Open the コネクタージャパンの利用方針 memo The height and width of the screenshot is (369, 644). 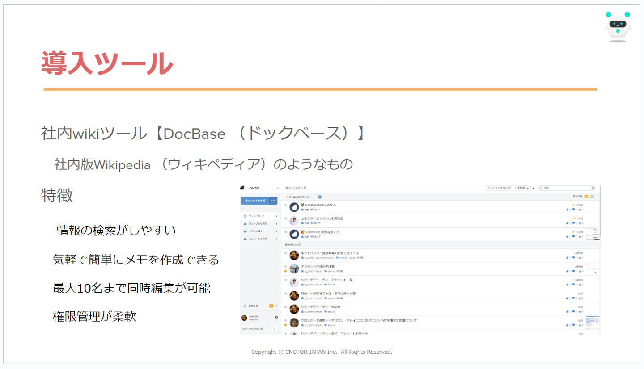[x=322, y=218]
